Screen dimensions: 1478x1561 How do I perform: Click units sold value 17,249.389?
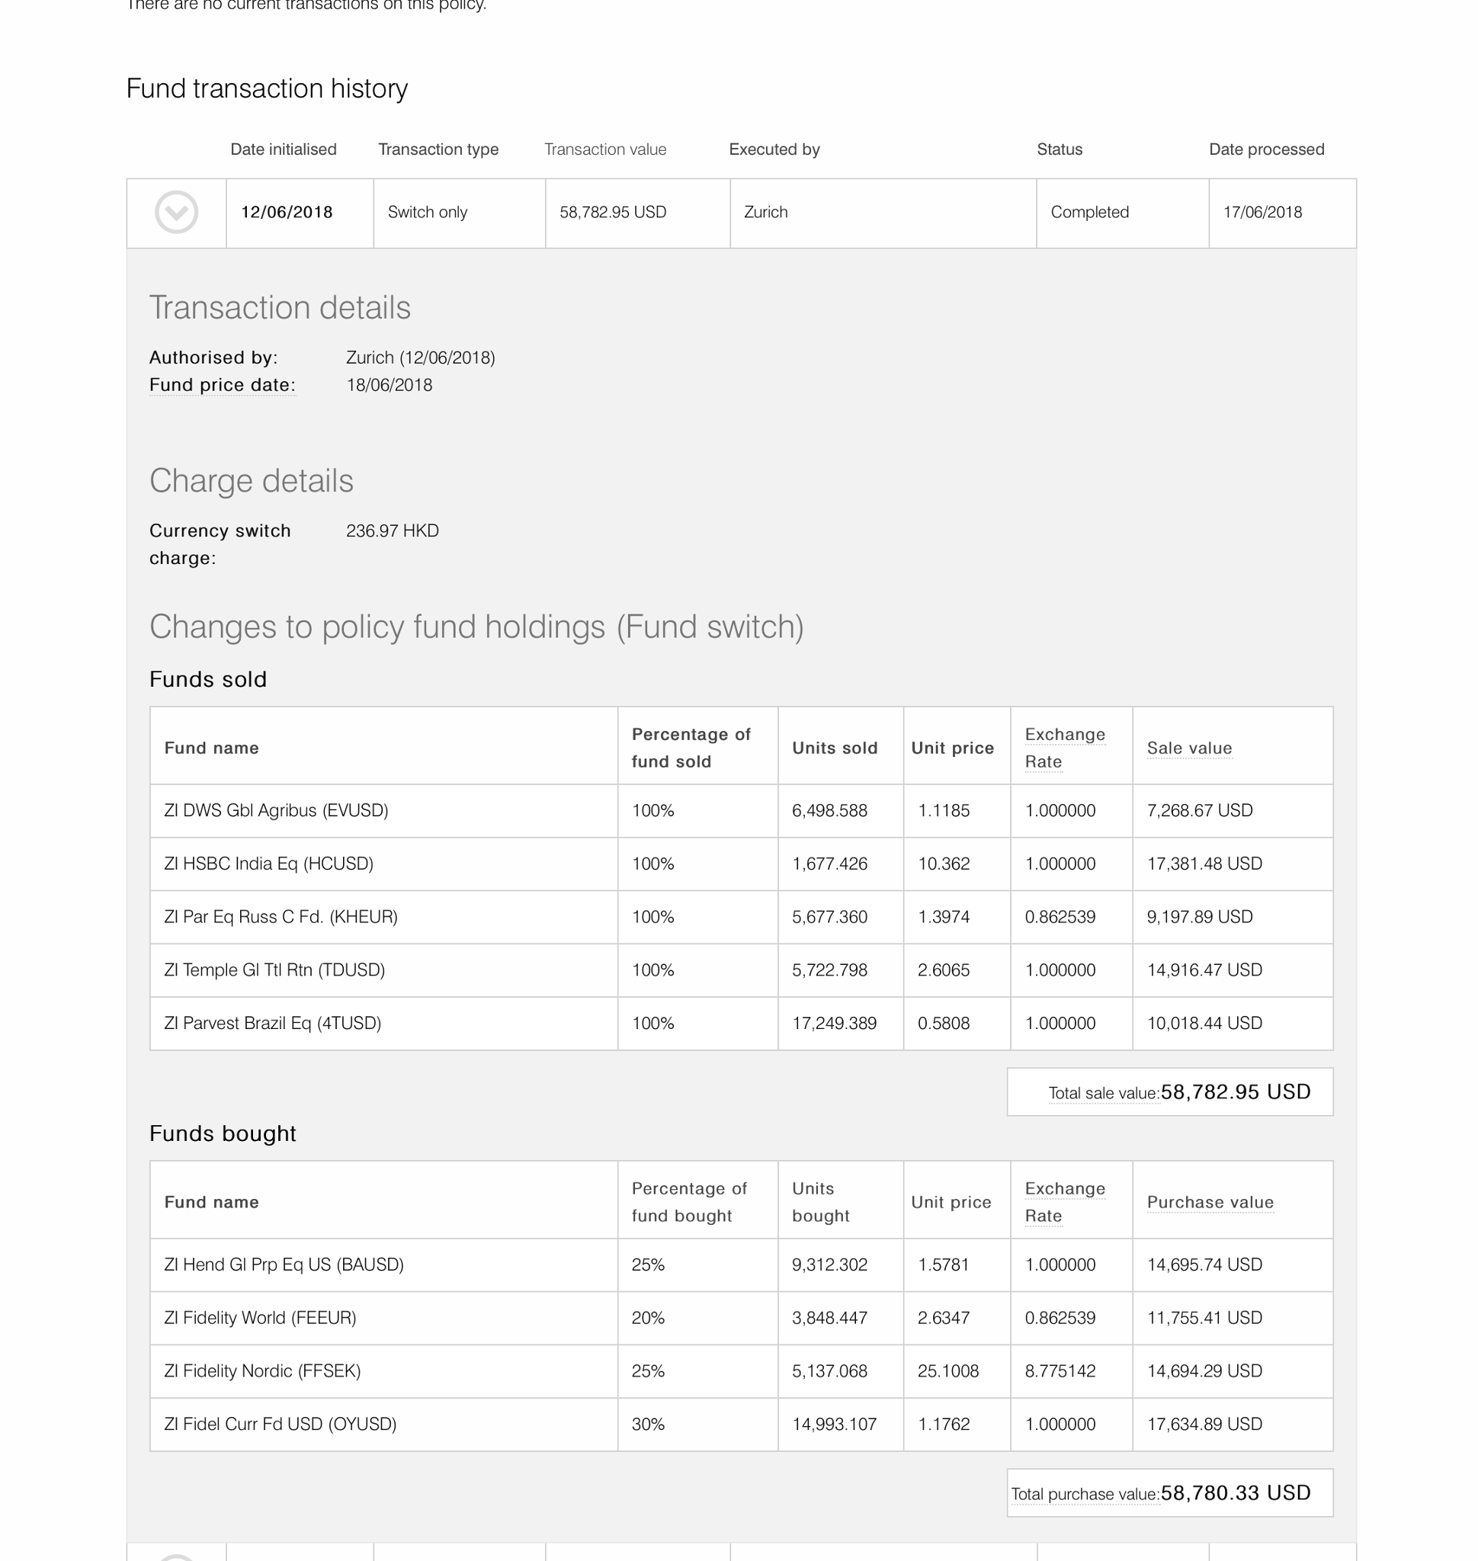tap(834, 1023)
